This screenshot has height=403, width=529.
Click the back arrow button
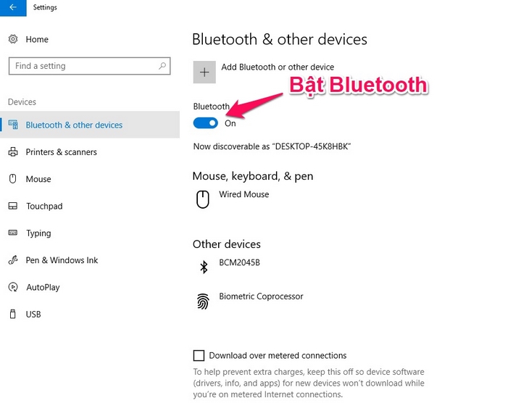click(13, 8)
